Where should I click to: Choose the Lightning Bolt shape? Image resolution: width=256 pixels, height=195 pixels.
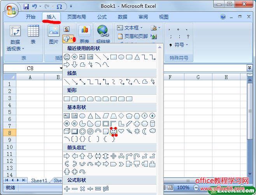click(x=129, y=131)
